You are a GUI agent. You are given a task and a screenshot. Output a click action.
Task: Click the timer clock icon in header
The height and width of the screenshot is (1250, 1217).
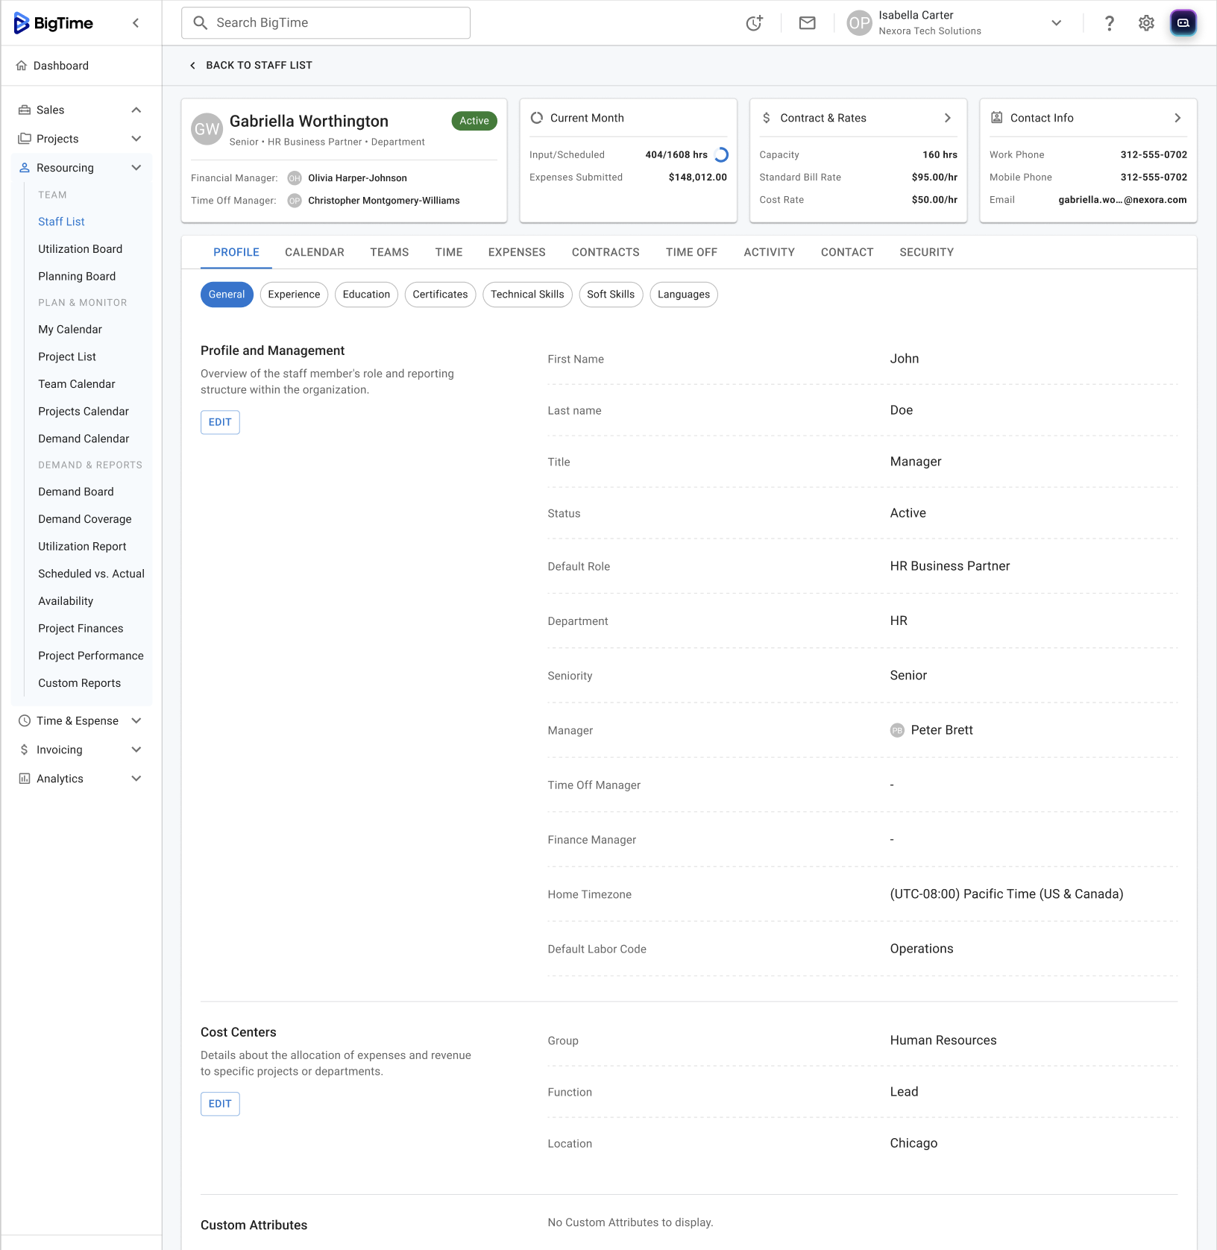pos(754,23)
